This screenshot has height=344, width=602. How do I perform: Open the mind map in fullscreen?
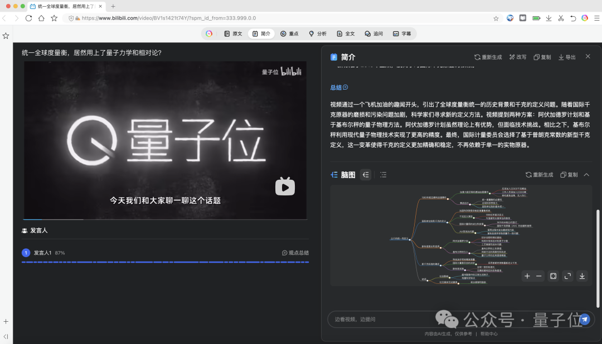tap(567, 276)
